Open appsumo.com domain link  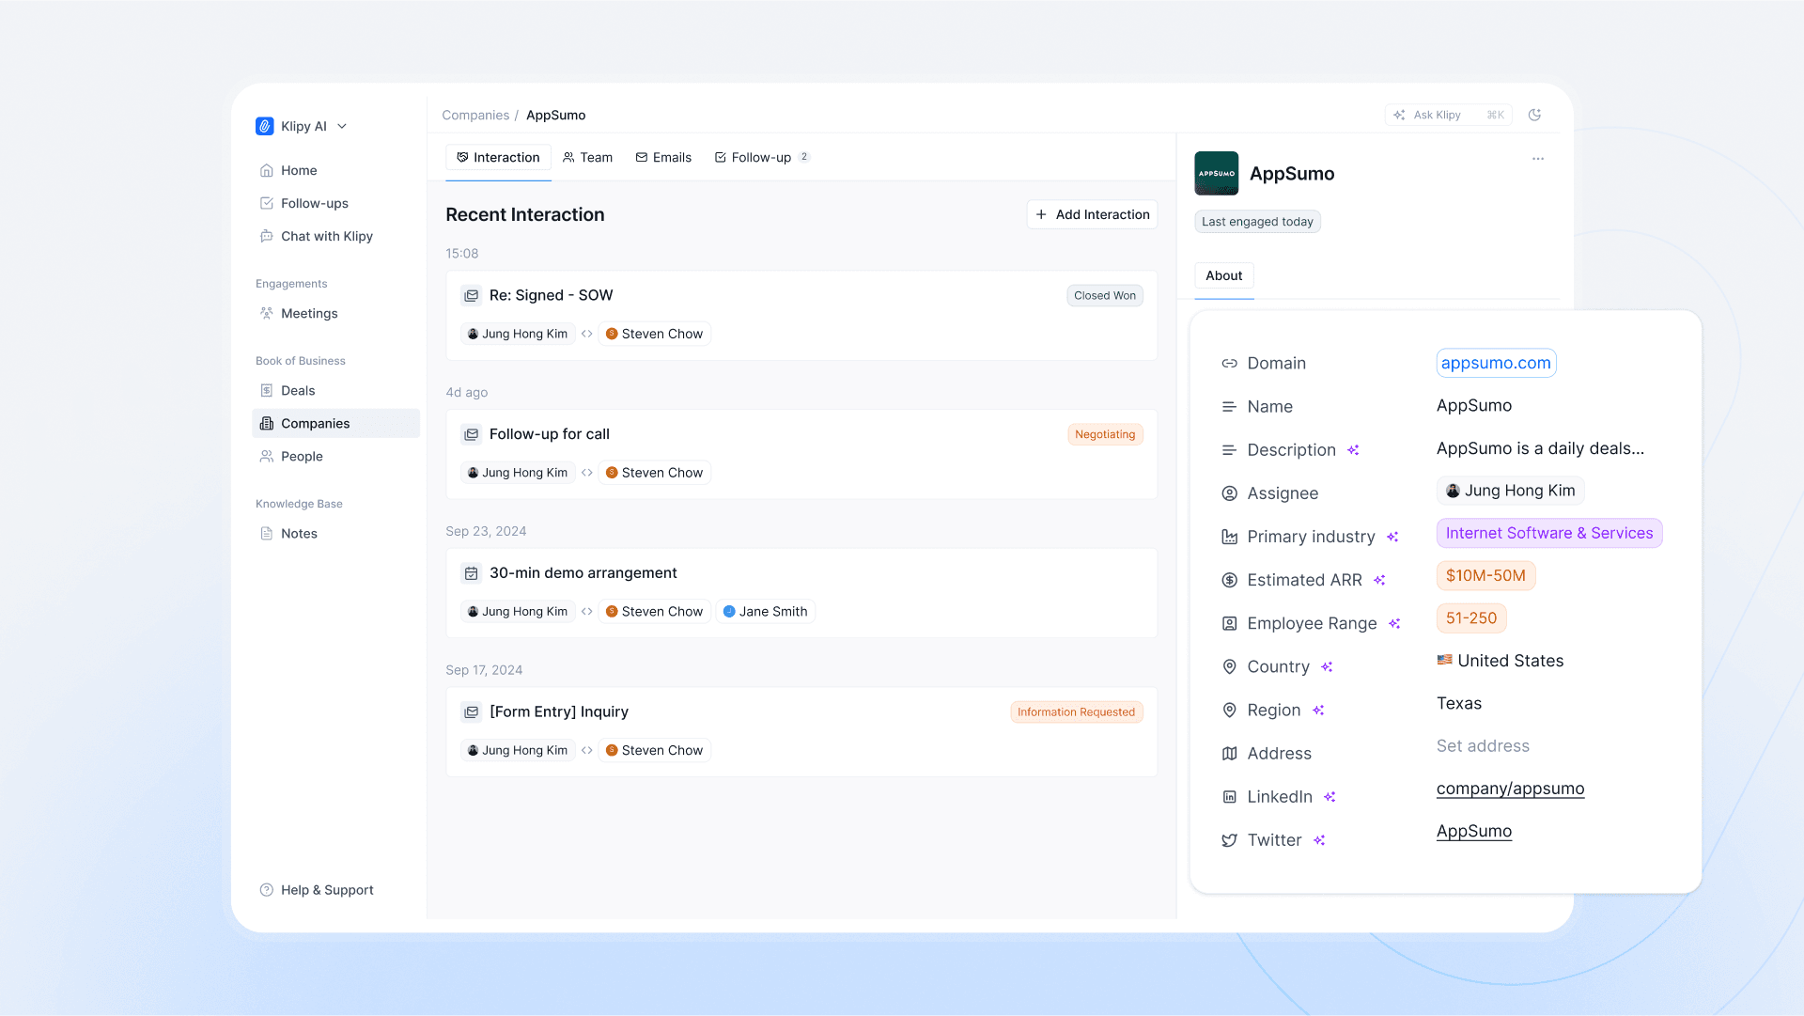tap(1494, 362)
